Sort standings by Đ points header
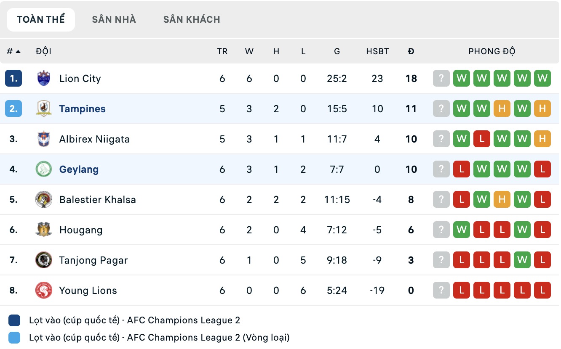 (411, 52)
